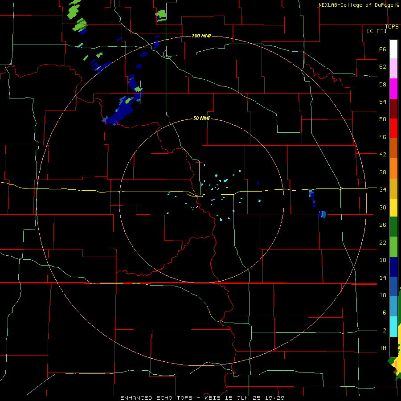The image size is (401, 401).
Task: Click the navy blue legend swatch
Action: (x=393, y=267)
